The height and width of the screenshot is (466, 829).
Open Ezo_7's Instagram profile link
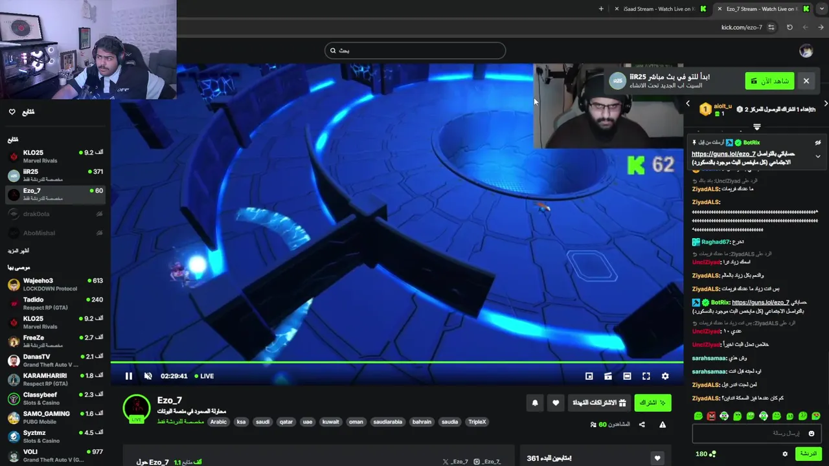[x=487, y=461]
